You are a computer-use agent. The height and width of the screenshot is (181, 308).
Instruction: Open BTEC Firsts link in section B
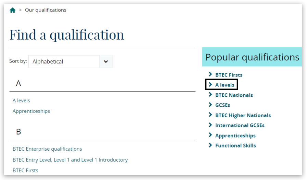[25, 170]
